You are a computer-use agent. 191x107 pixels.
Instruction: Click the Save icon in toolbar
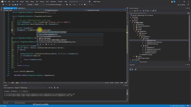15,5
